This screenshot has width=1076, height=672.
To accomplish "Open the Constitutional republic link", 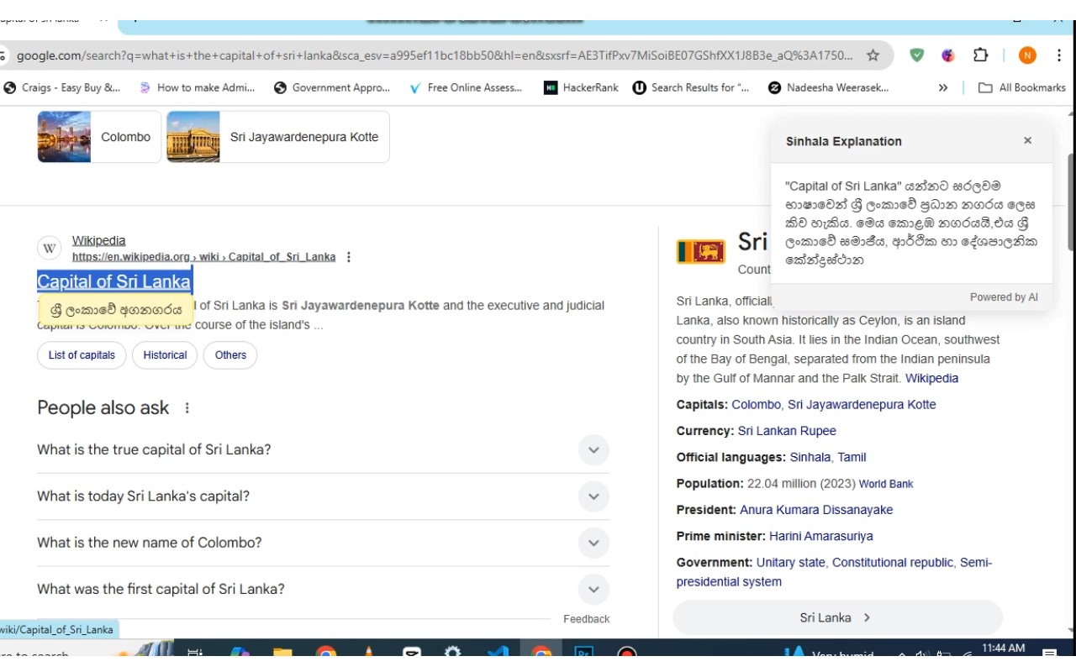I will pos(893,563).
